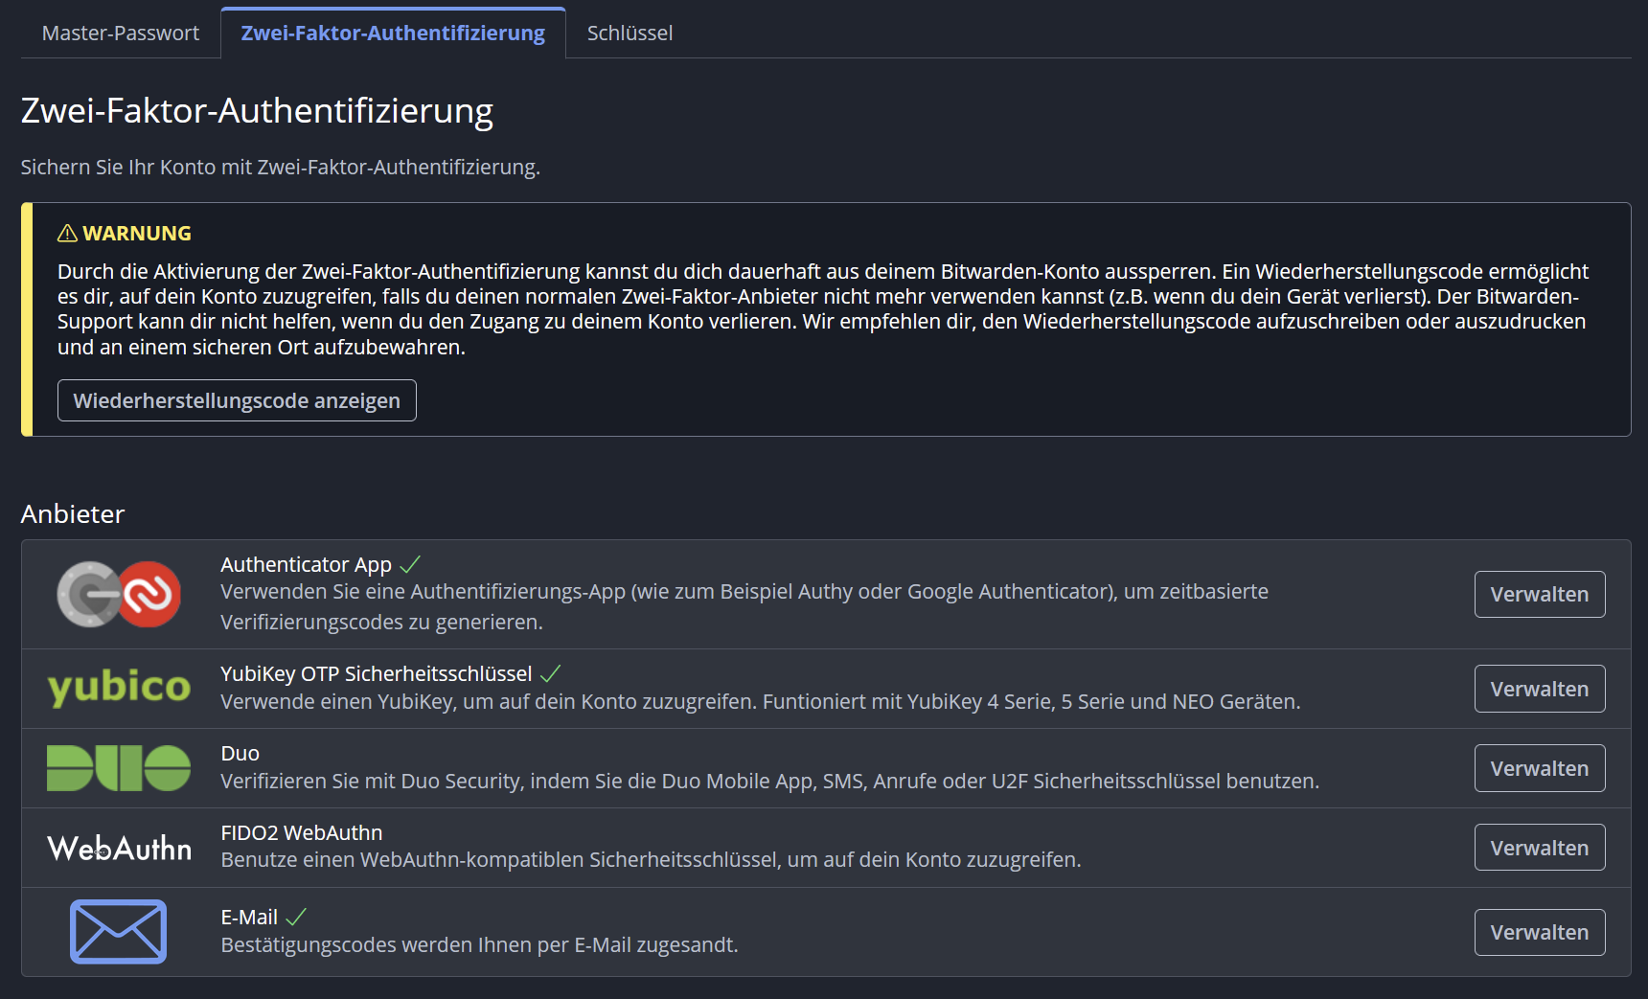This screenshot has width=1648, height=999.
Task: Click Verwalten for YubiKey OTP
Action: (x=1539, y=689)
